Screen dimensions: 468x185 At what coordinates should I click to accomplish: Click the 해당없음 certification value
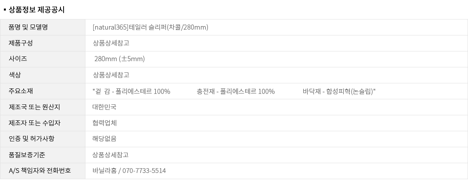[x=105, y=139]
